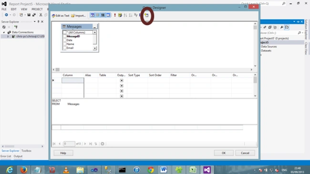Image resolution: width=310 pixels, height=174 pixels.
Task: Check the * (All Columns) checkbox
Action: (64, 32)
